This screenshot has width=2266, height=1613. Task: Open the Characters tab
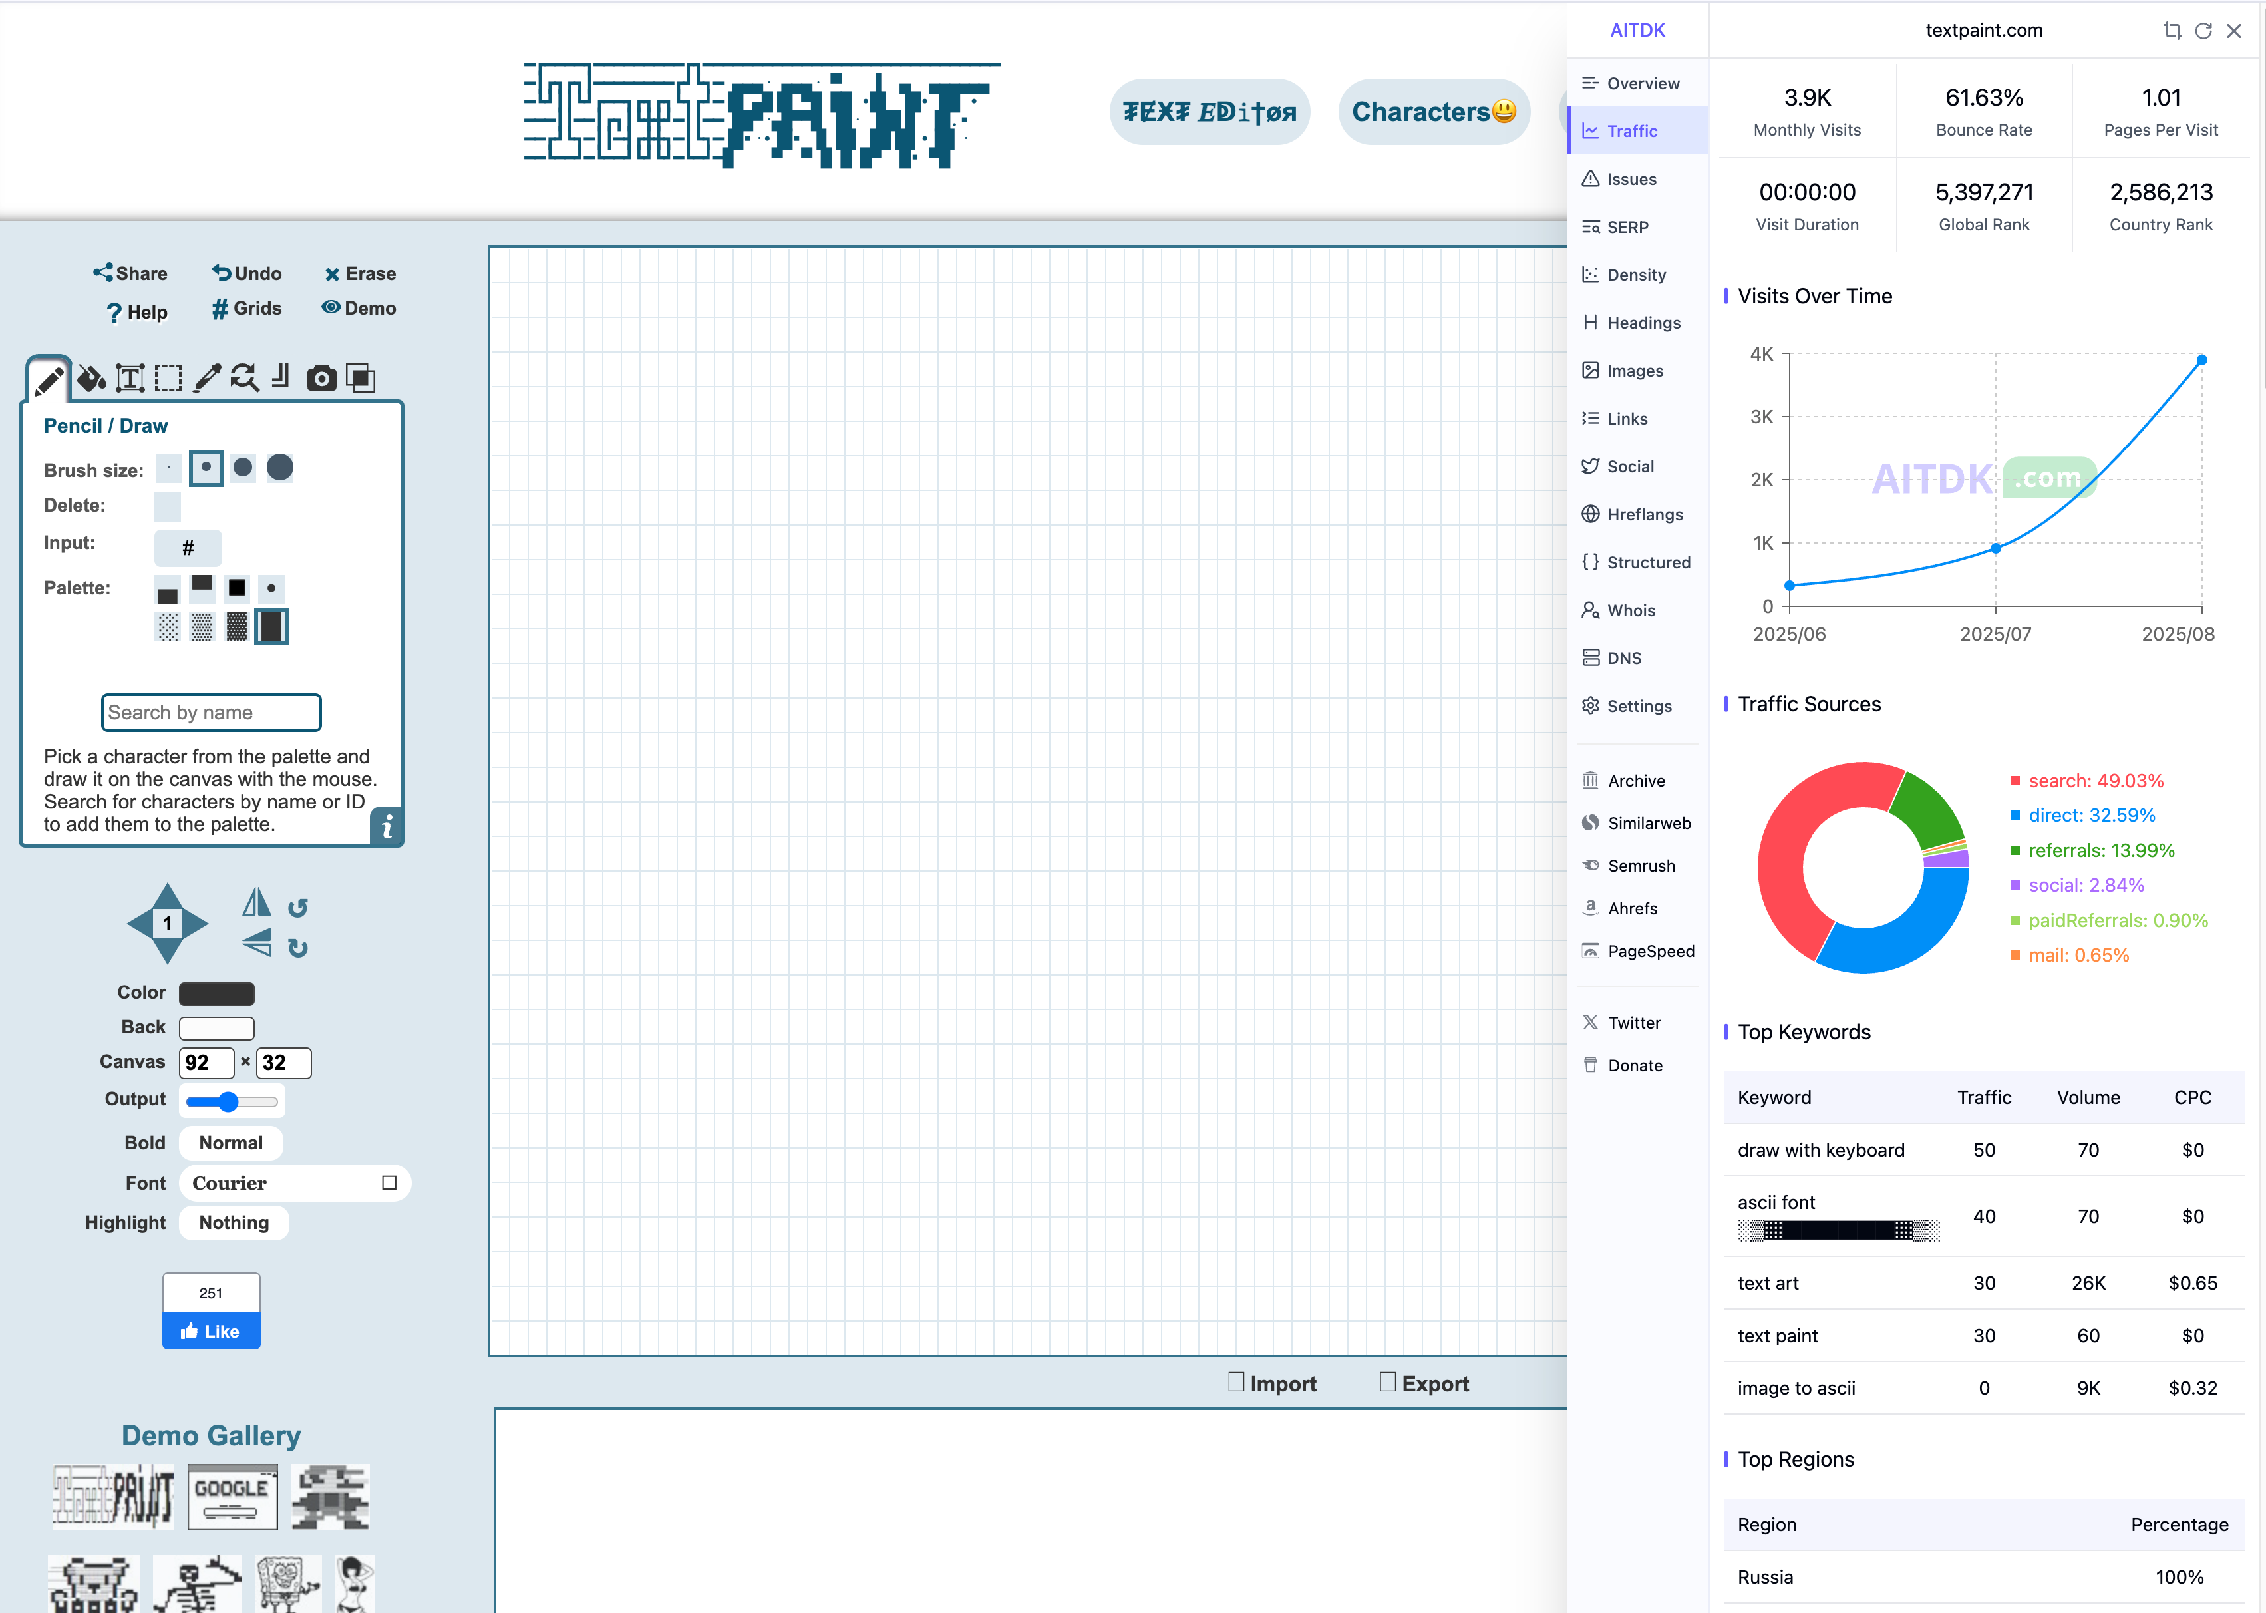click(1434, 112)
